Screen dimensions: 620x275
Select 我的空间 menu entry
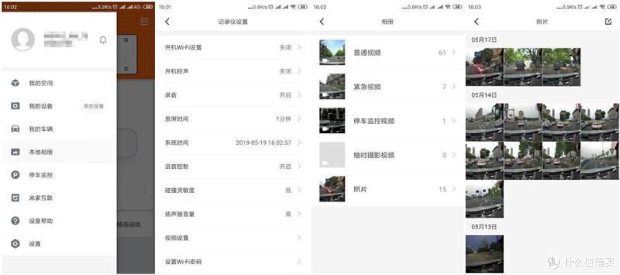coord(59,83)
